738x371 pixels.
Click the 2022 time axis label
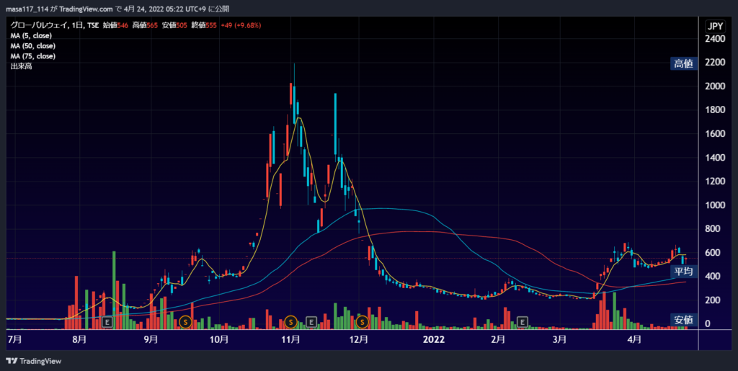click(433, 339)
